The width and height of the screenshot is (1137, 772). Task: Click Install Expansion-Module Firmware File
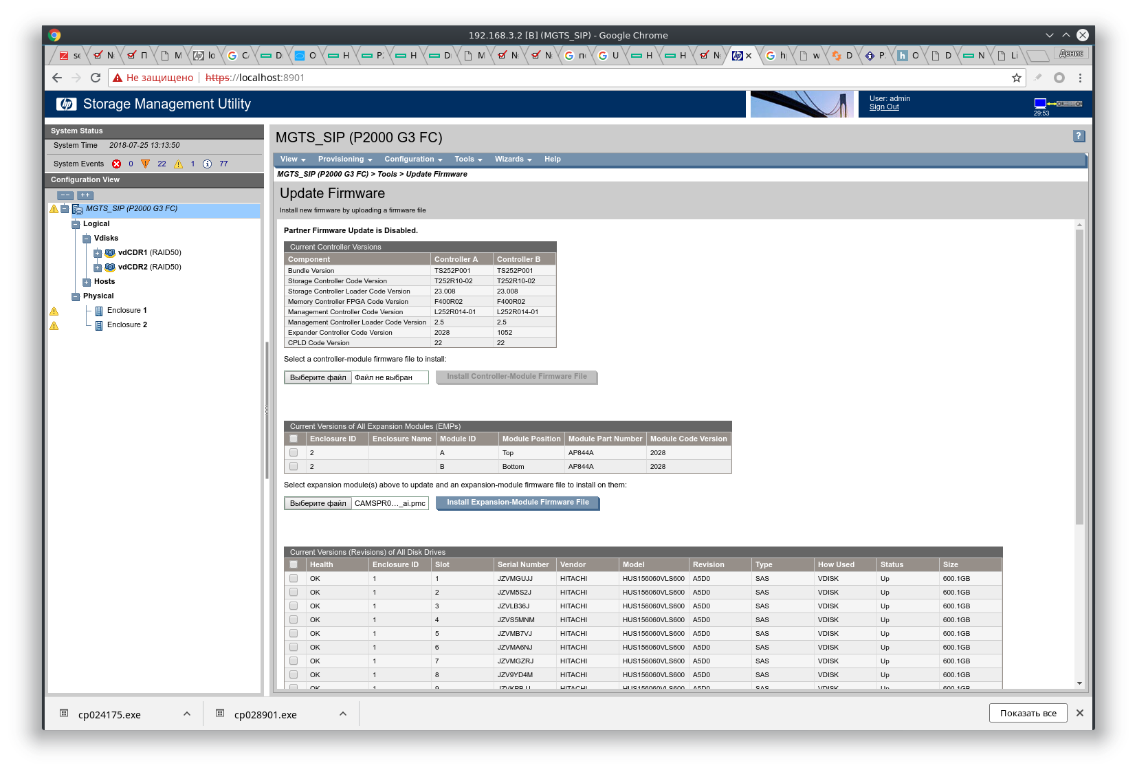518,503
